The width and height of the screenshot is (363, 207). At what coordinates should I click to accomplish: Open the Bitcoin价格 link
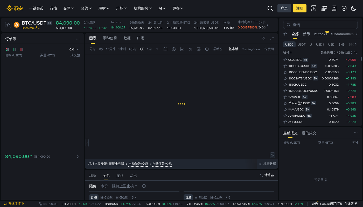(31, 28)
